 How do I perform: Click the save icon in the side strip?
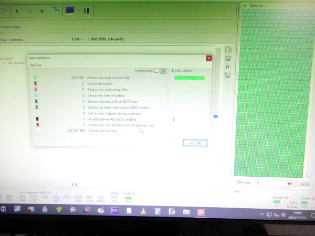(x=228, y=58)
